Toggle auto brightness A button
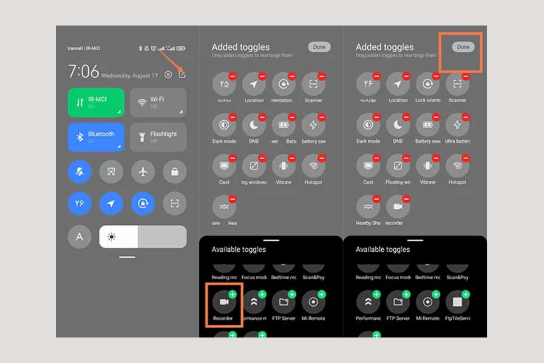The image size is (544, 363). click(x=79, y=237)
